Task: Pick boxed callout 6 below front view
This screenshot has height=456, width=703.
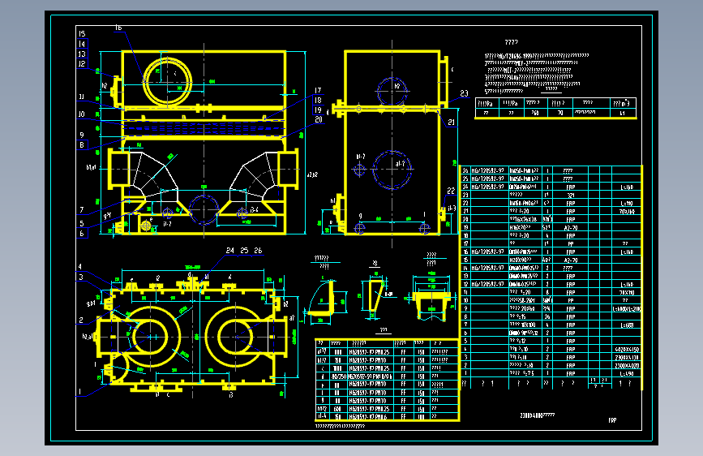Action: click(x=82, y=234)
